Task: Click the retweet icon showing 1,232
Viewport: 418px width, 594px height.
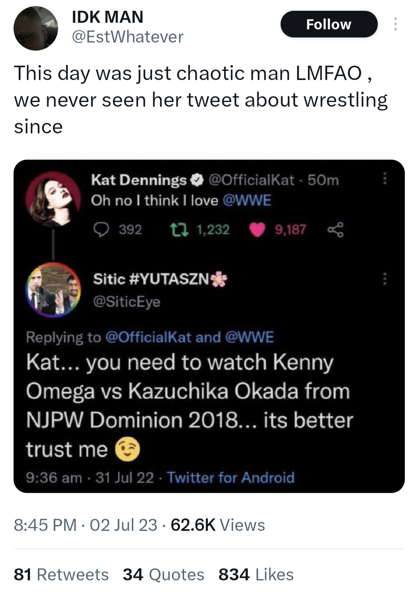Action: click(180, 230)
